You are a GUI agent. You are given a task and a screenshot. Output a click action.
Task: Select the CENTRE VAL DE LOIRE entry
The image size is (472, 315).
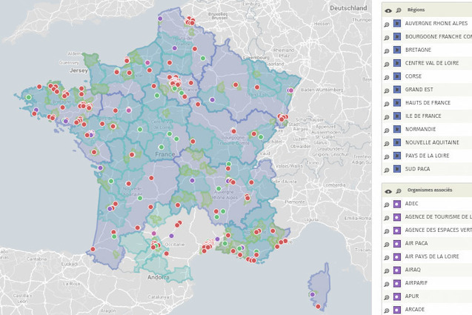[432, 63]
